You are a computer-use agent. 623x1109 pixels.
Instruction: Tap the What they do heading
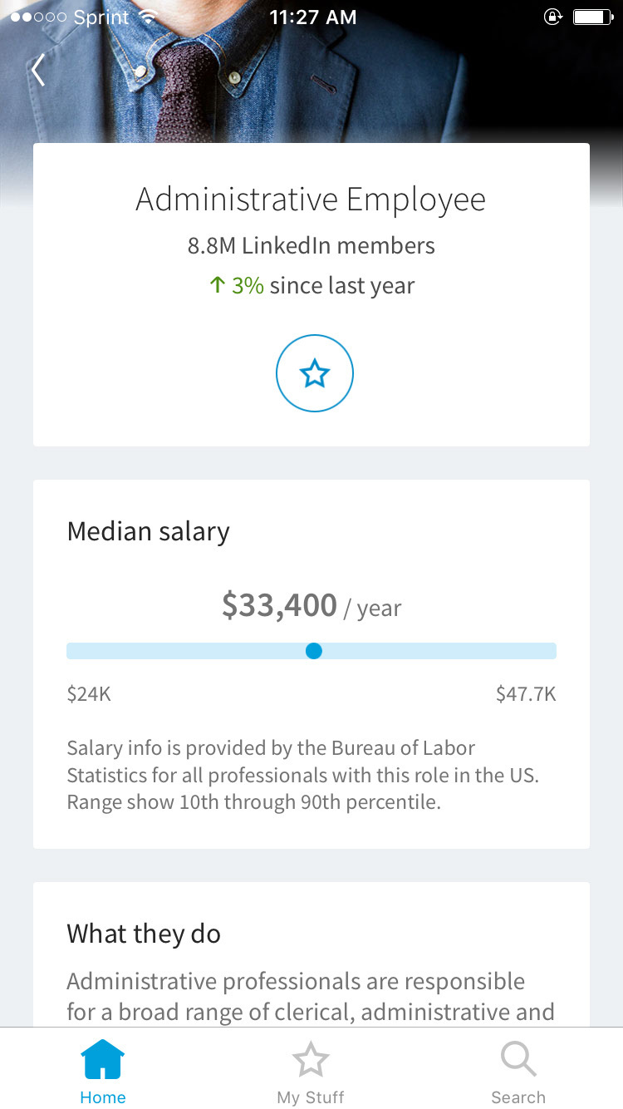pyautogui.click(x=144, y=934)
